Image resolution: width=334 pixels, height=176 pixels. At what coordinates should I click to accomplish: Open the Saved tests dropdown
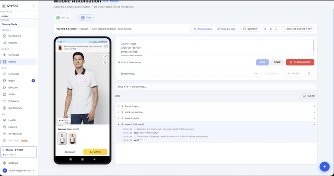[x=189, y=74]
